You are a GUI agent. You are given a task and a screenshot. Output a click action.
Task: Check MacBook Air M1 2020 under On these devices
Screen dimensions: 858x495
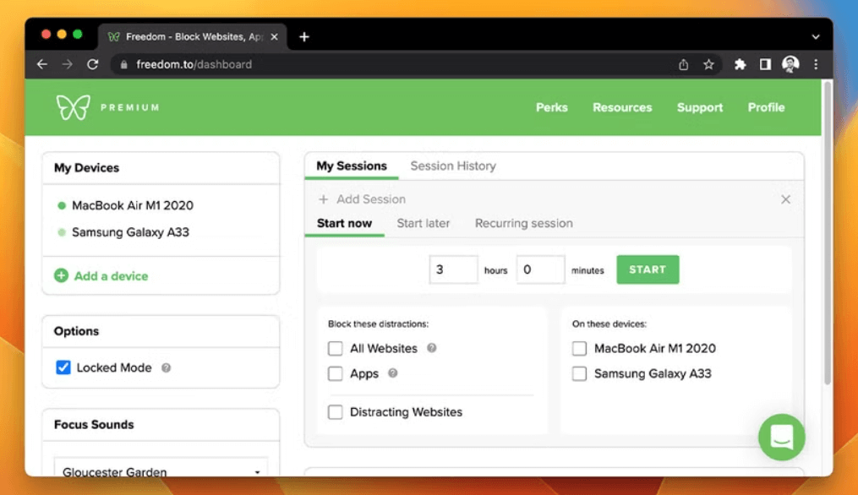pyautogui.click(x=579, y=348)
